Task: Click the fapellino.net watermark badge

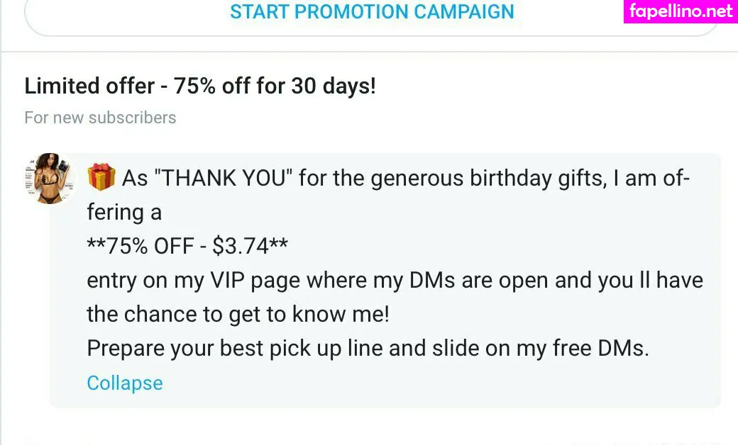Action: coord(681,11)
